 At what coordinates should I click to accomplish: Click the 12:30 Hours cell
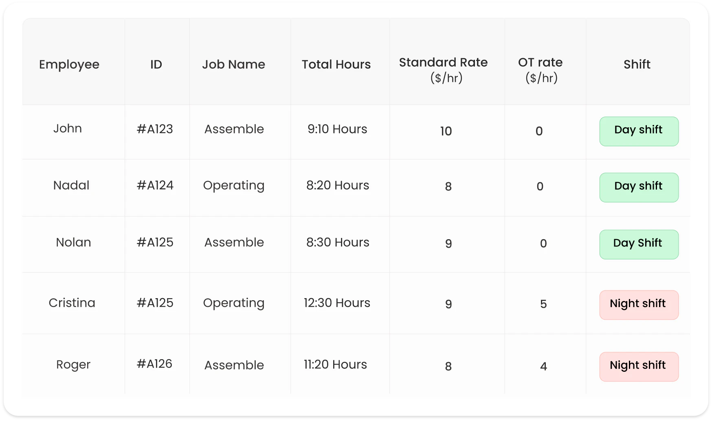click(337, 303)
